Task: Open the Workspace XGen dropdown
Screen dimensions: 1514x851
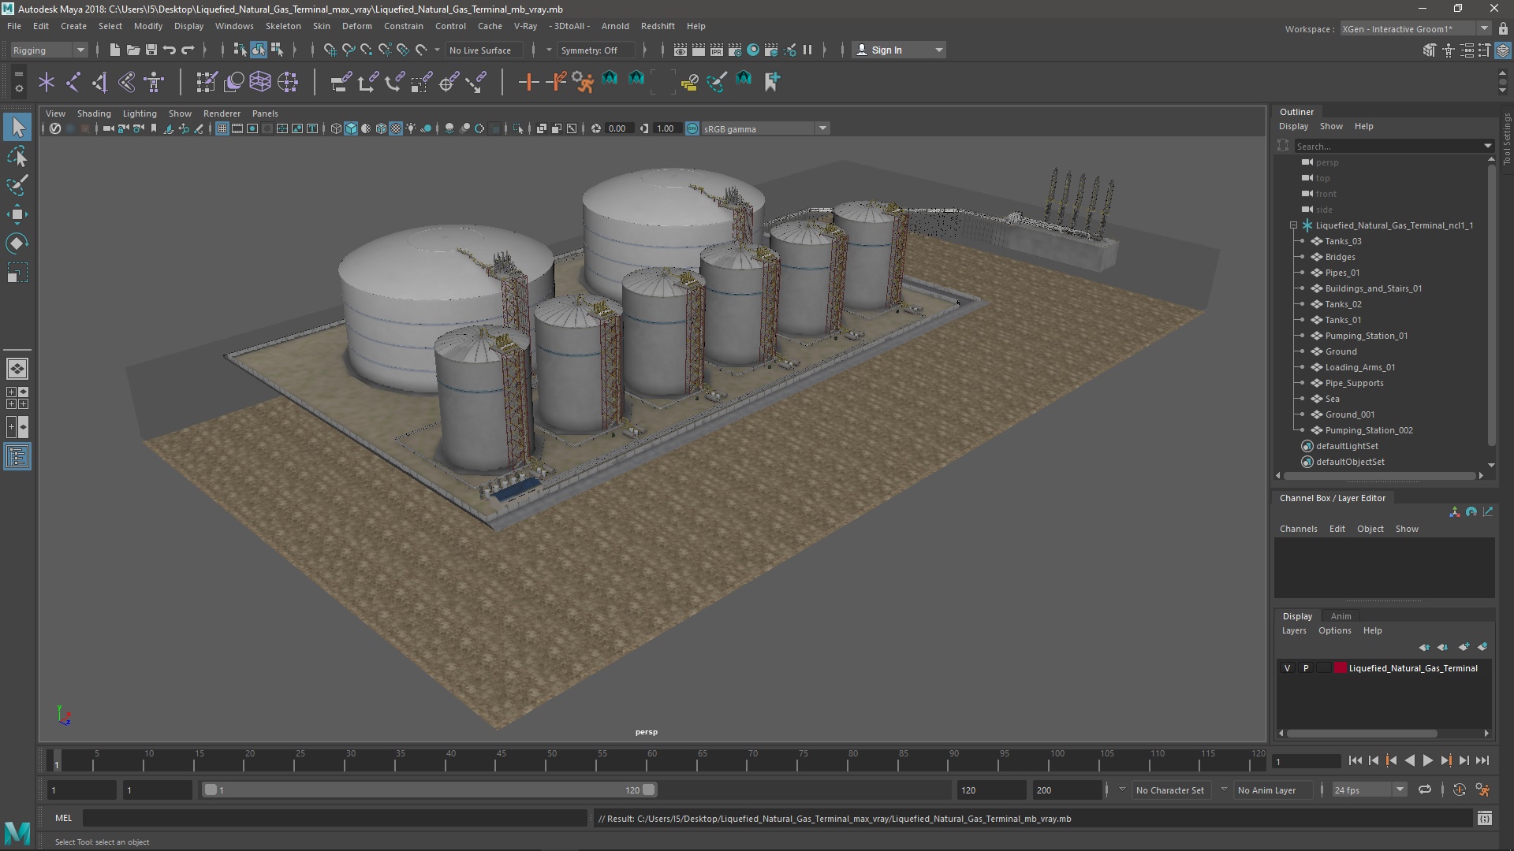Action: (1415, 29)
